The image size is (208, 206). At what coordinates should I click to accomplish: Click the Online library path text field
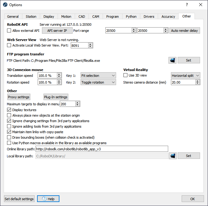[102, 149]
